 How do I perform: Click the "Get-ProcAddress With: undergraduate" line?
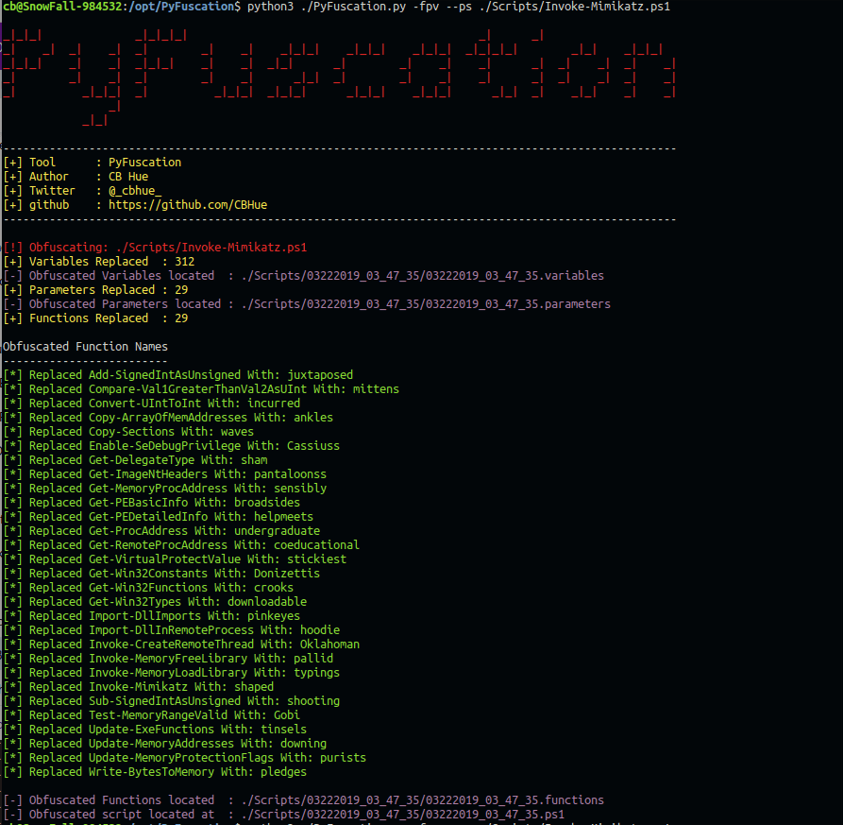click(161, 530)
